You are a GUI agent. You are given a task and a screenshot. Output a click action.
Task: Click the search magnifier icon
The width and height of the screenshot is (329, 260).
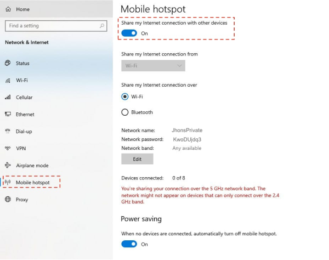[x=102, y=26]
